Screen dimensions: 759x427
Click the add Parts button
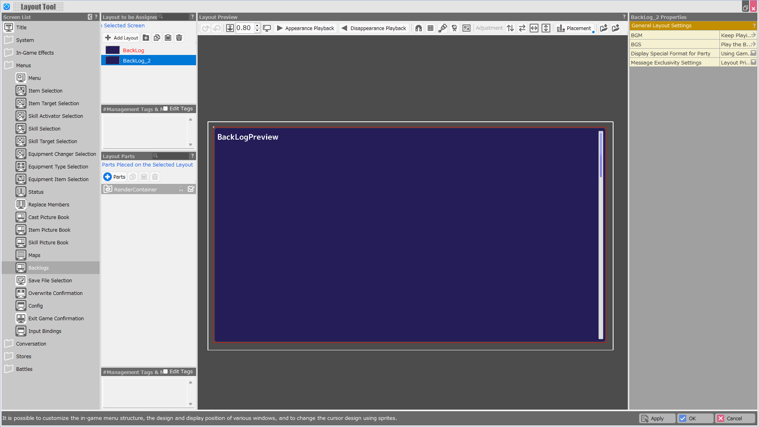[x=115, y=177]
